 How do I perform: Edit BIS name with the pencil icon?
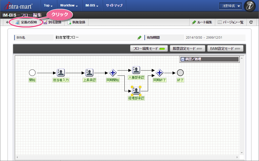(140, 38)
